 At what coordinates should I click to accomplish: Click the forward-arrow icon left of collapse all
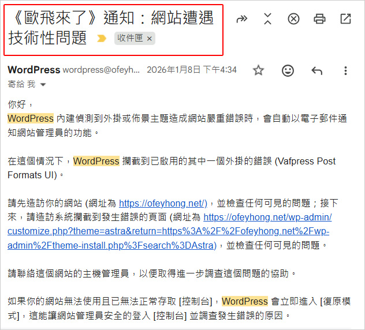point(241,19)
